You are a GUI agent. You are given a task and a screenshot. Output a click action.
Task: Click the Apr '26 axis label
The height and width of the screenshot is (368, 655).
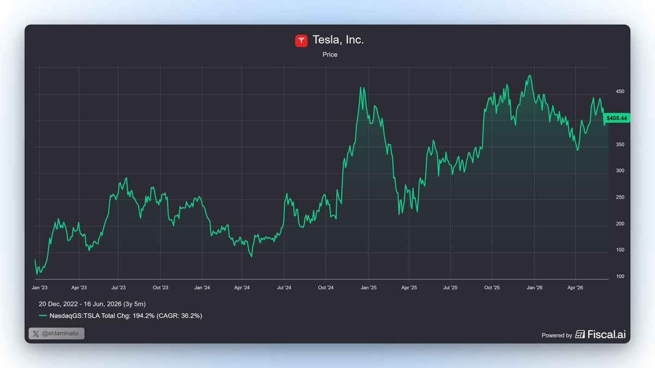575,287
